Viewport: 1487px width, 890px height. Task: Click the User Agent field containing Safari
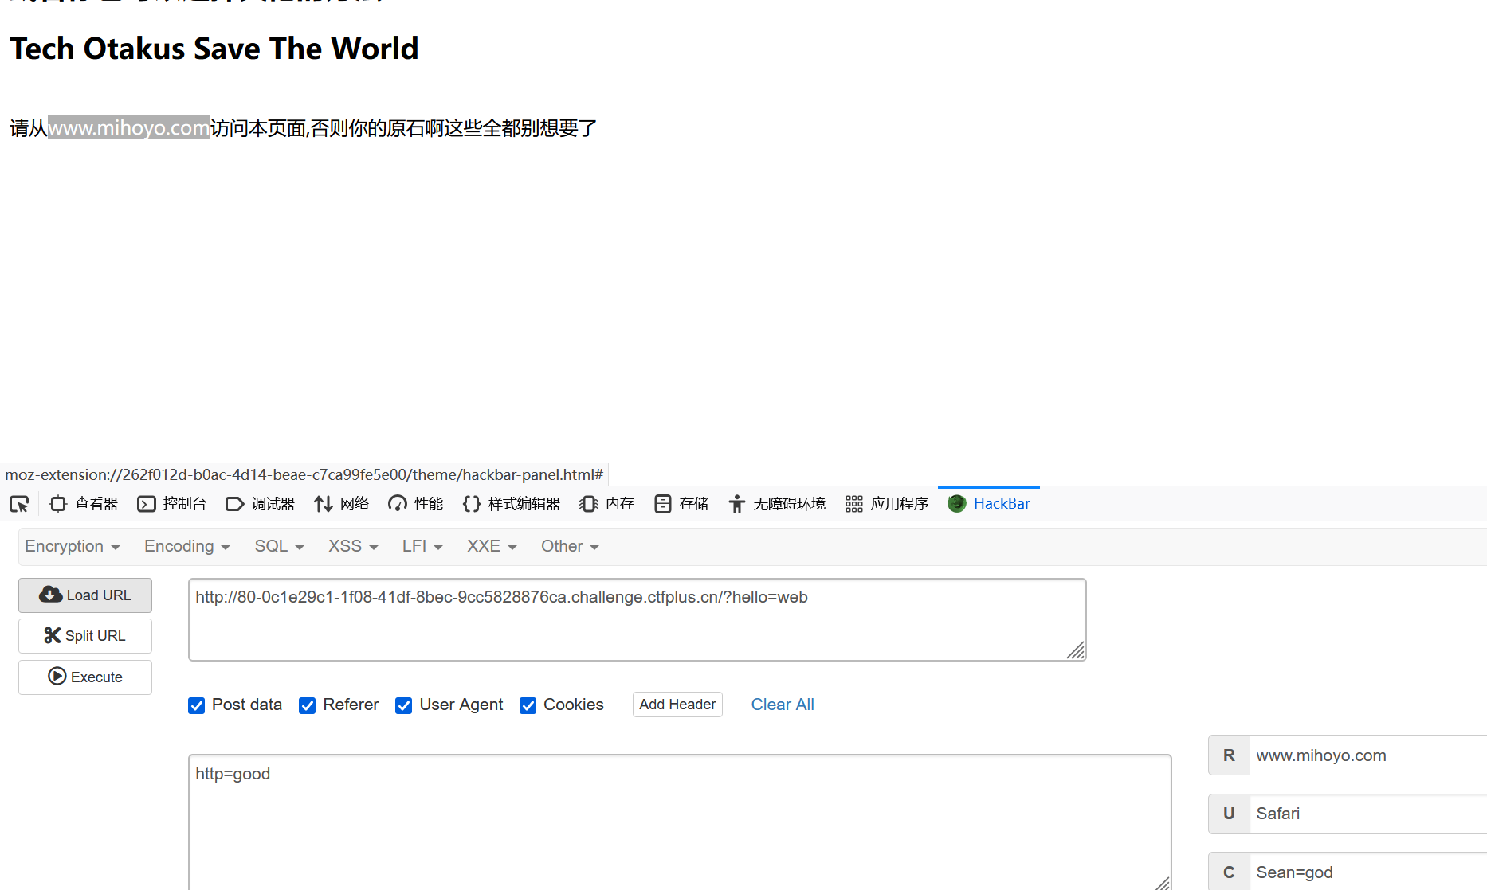tap(1366, 814)
